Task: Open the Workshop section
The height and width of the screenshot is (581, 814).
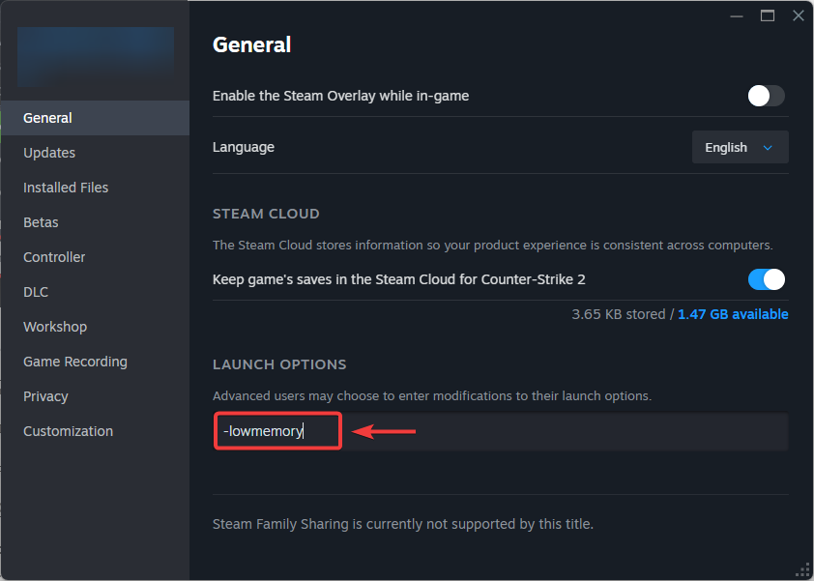Action: [55, 327]
